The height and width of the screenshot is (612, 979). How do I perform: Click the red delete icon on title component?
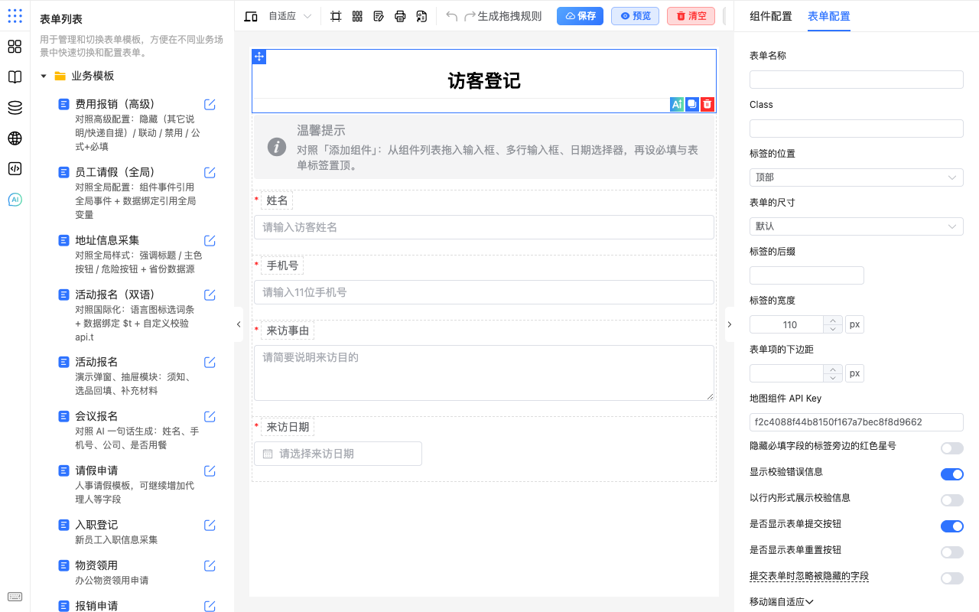[x=707, y=105]
